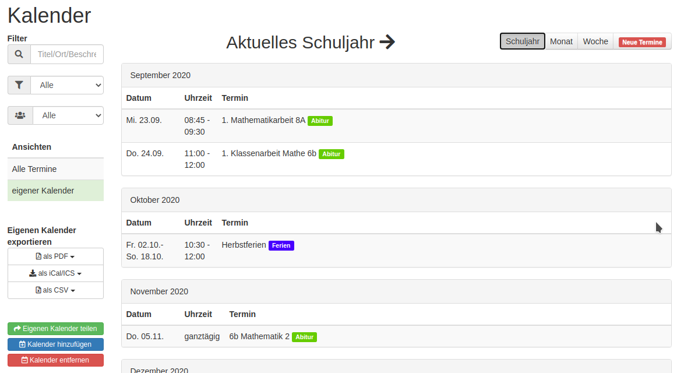
Task: Click the right arrow next to Aktuelles Schuljahr
Action: (387, 42)
